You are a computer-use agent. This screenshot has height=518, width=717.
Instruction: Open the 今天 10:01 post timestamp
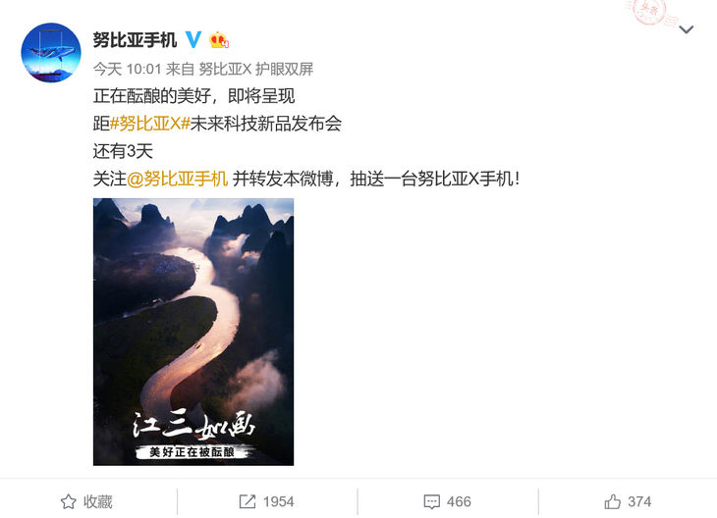(x=128, y=69)
